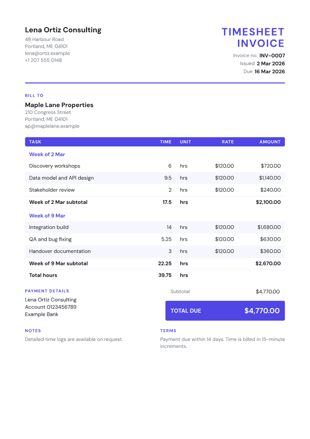Click the email ap@maplelane.example
Screen dimensions: 310x439
52,126
